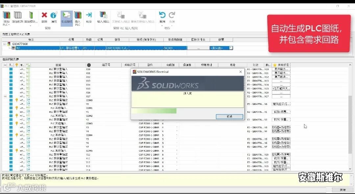Screen dimensions: 355x194
Task: Click 取消 in the SOLIDWORKS Electrical dialog
Action: pos(229,117)
